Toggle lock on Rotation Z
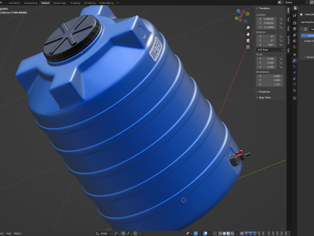Image resolution: width=314 pixels, height=236 pixels. 281,45
